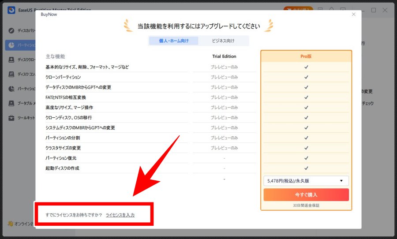Click the 主な機能 heading
The height and width of the screenshot is (239, 397).
tap(56, 56)
